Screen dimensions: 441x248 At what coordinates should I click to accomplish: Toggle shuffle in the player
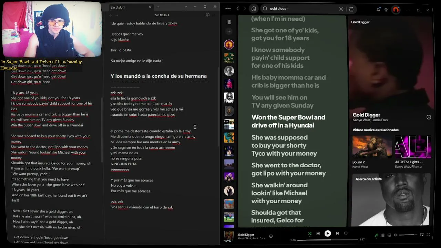click(309, 234)
